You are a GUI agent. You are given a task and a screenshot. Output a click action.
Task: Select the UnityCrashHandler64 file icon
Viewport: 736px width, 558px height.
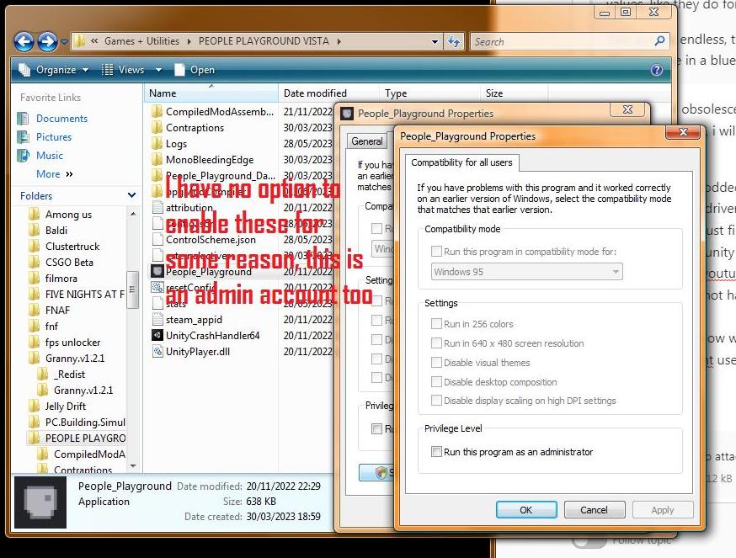(x=157, y=335)
